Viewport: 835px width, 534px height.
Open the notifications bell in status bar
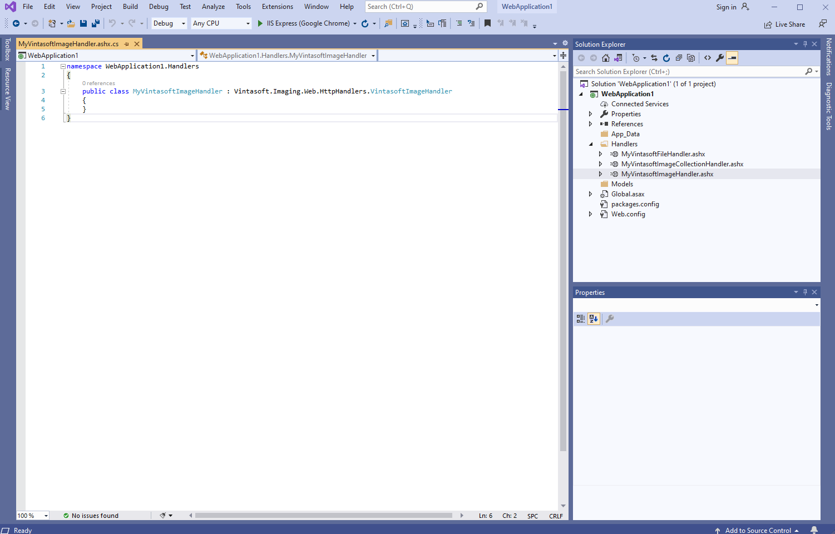(814, 530)
